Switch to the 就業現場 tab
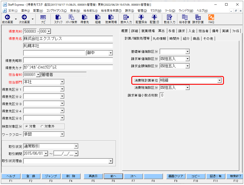The height and width of the screenshot is (185, 244). coord(148,31)
